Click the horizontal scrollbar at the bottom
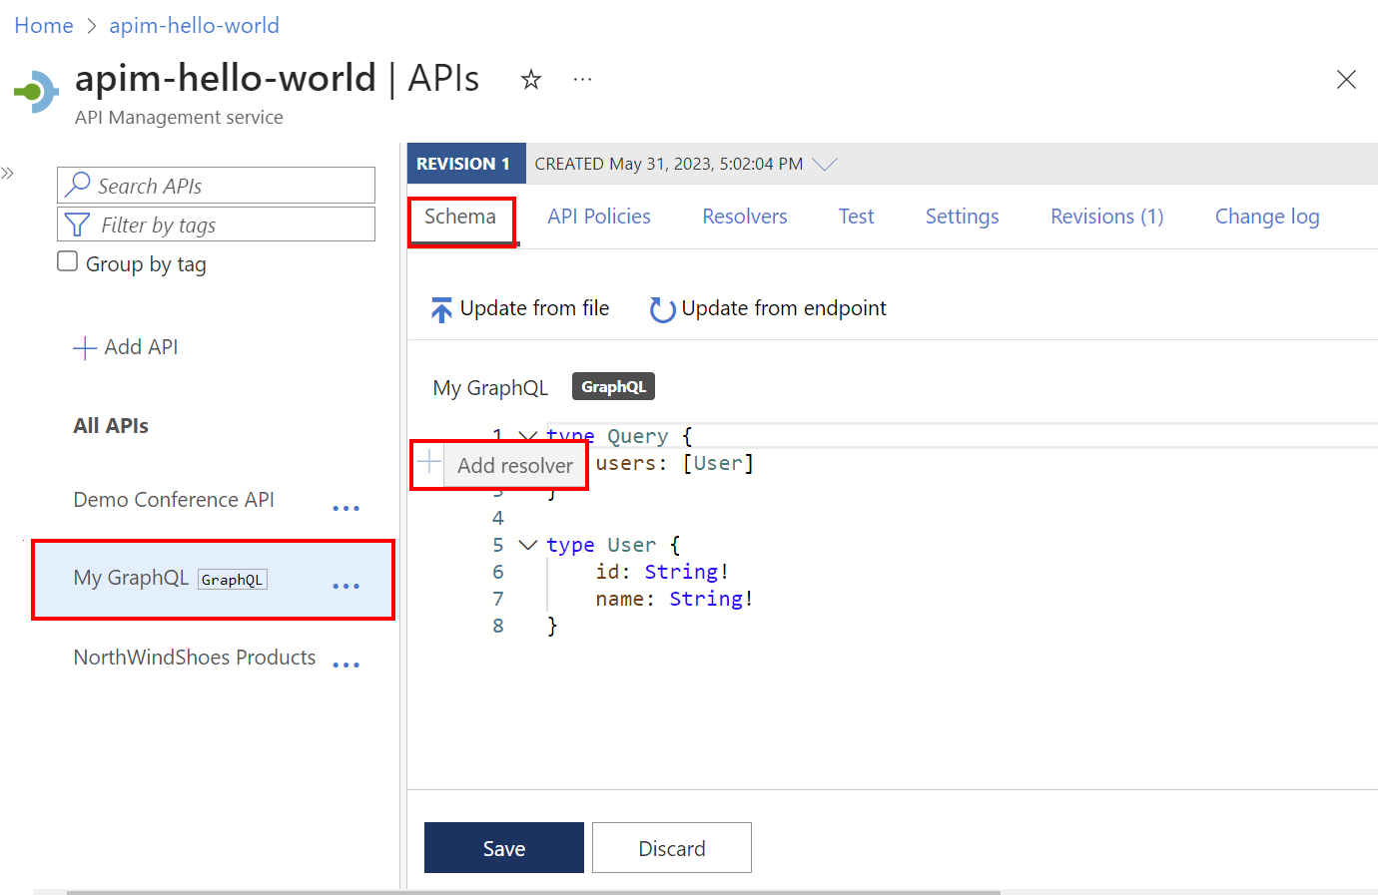The width and height of the screenshot is (1378, 895). (533, 891)
